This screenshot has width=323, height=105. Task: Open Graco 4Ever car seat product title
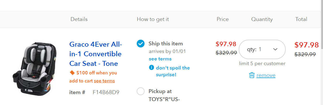(95, 54)
